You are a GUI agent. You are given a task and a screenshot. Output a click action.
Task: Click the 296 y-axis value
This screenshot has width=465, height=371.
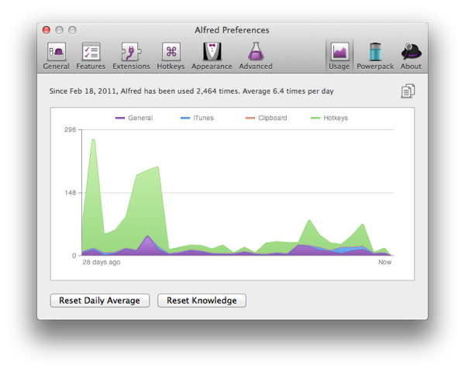click(71, 129)
